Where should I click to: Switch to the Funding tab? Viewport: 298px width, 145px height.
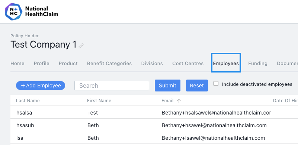click(258, 63)
